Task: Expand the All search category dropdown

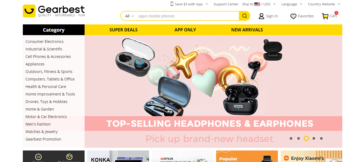Action: coord(130,16)
